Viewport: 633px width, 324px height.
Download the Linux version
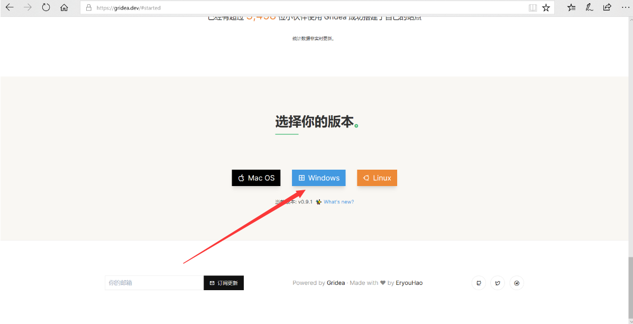[377, 178]
